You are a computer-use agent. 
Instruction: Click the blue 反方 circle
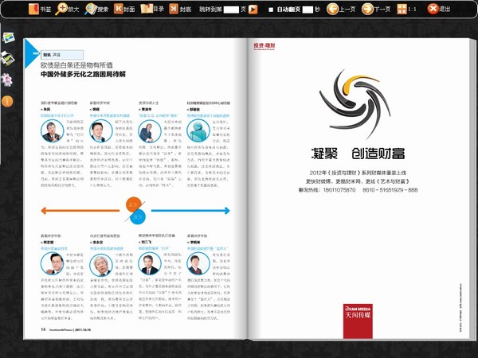pyautogui.click(x=138, y=216)
